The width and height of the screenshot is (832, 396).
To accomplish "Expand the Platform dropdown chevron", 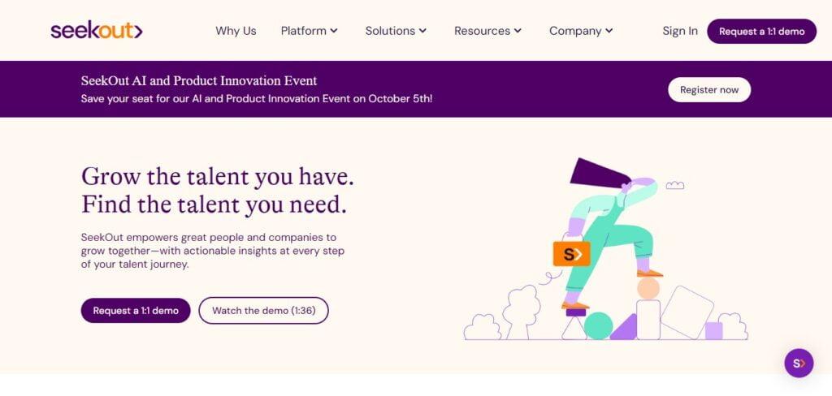I will [x=334, y=31].
